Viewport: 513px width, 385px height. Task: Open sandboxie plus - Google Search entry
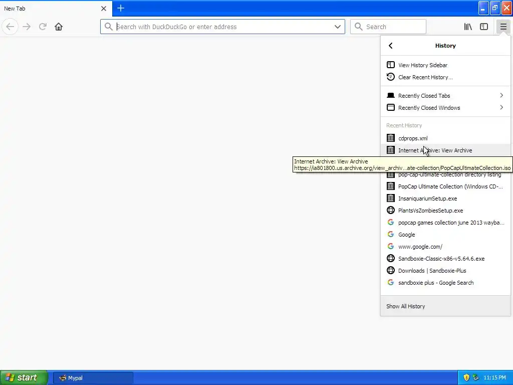tap(445, 283)
